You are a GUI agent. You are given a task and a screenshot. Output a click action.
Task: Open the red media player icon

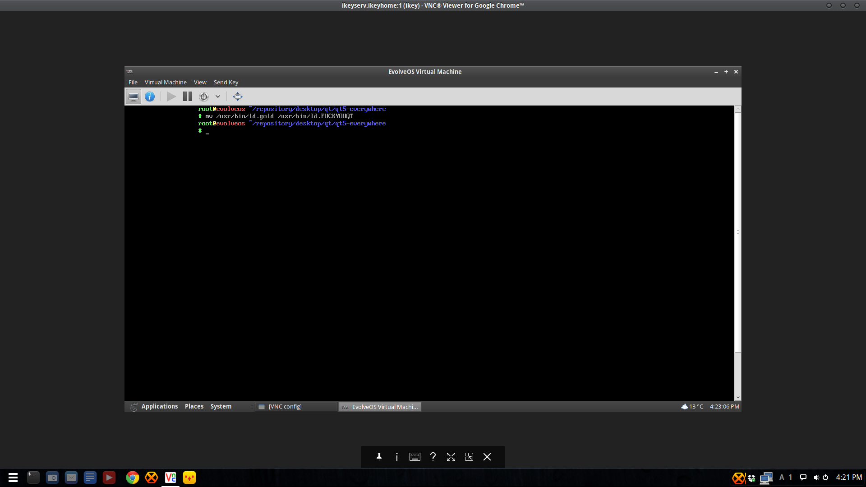pos(109,478)
